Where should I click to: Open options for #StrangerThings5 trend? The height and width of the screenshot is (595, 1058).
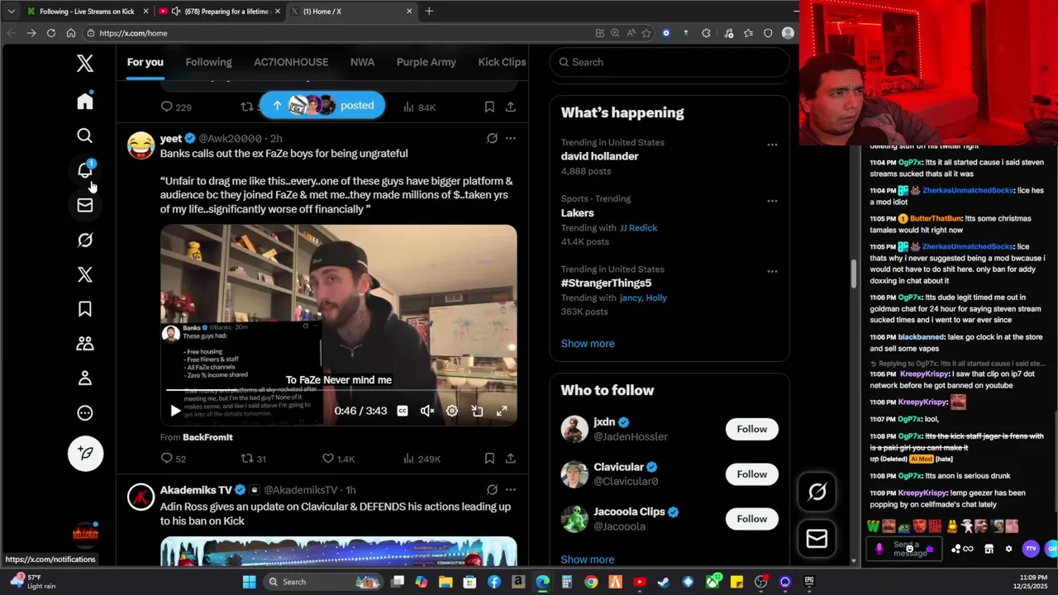pyautogui.click(x=772, y=271)
